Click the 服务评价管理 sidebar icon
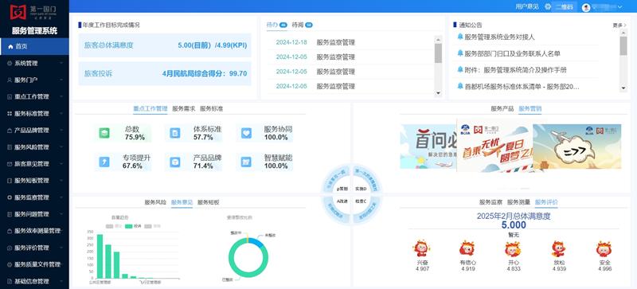Screen dimensions: 637x289 [x=10, y=248]
